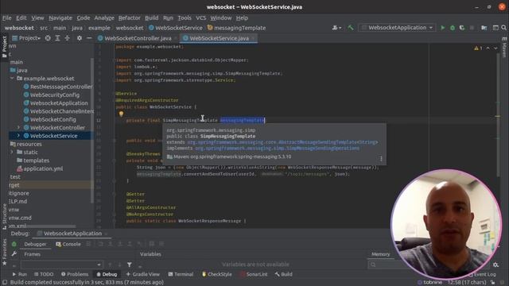Open the Edit menu
This screenshot has height=286, width=509.
pyautogui.click(x=21, y=17)
